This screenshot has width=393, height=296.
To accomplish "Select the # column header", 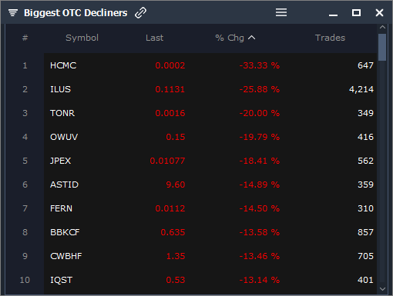I will (x=25, y=38).
